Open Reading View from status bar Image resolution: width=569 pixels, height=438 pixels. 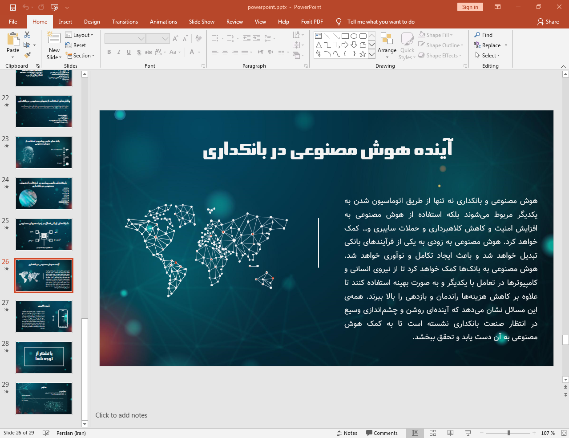pos(450,433)
